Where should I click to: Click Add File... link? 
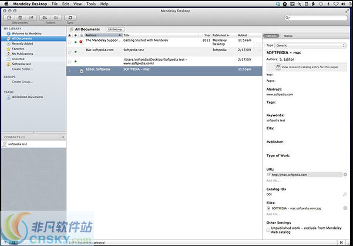(x=273, y=214)
